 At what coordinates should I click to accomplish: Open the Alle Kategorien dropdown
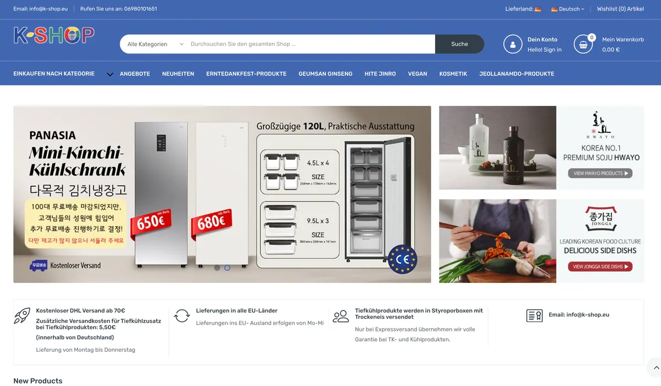pyautogui.click(x=155, y=44)
